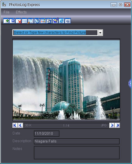Open the Effects menu
Viewport: 132px width, 164px height.
(21, 12)
